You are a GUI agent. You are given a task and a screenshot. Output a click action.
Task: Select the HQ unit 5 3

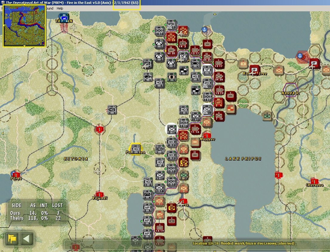[x=112, y=110]
